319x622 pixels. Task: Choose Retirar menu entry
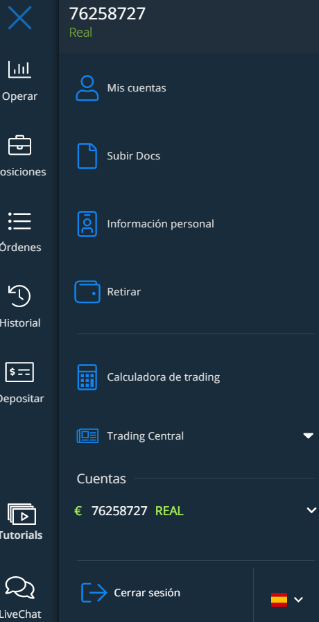click(x=124, y=292)
